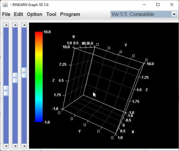Open the Edit menu
179x151 pixels.
click(18, 14)
